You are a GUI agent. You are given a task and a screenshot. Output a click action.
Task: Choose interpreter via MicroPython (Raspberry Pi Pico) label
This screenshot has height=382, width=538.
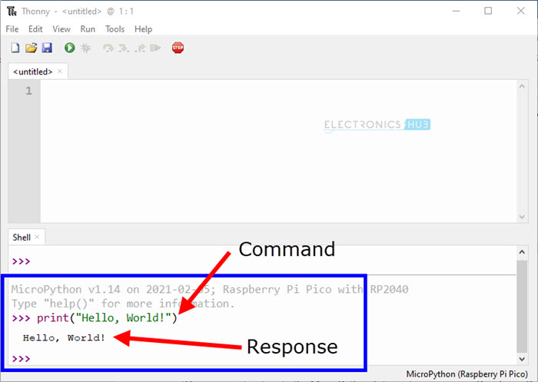[x=466, y=374]
